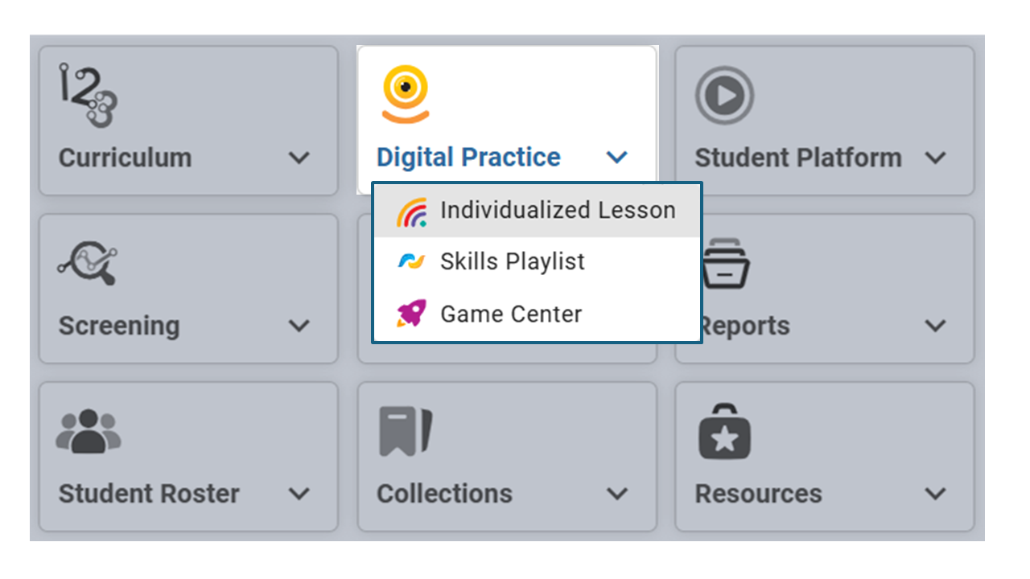The image size is (1030, 579).
Task: Click the Digital Practice camera icon
Action: 405,94
